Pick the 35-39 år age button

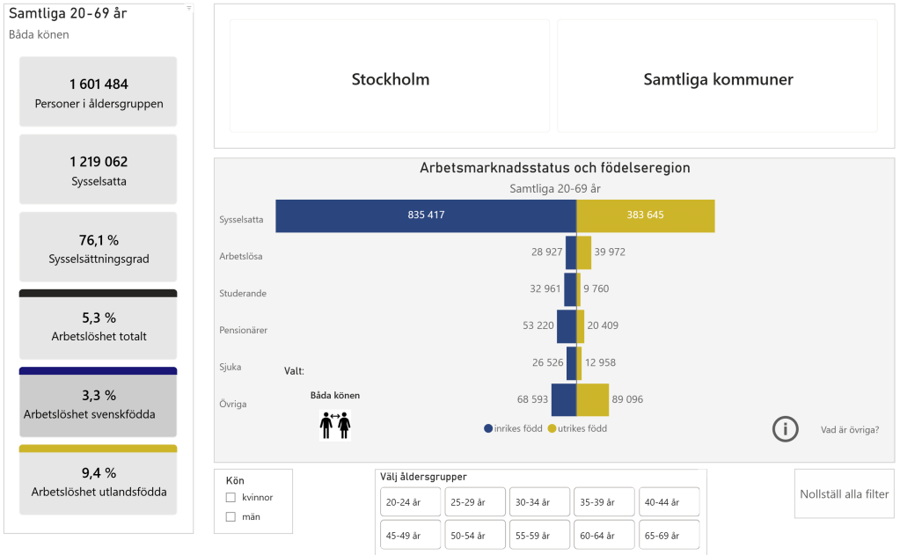604,502
